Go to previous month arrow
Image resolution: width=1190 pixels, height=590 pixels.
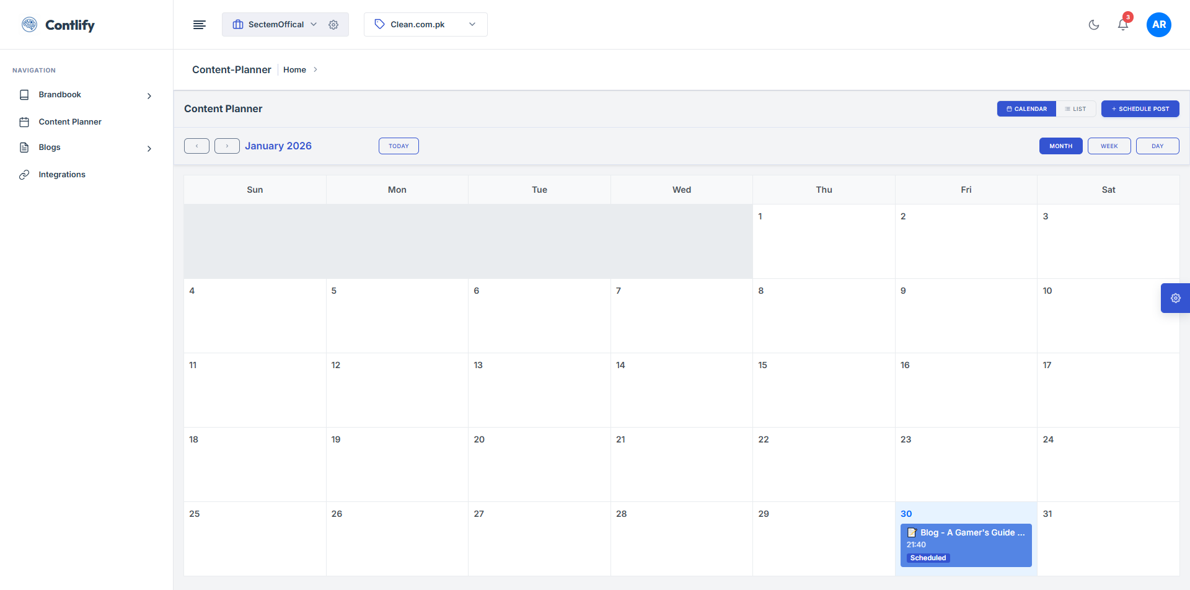click(196, 146)
